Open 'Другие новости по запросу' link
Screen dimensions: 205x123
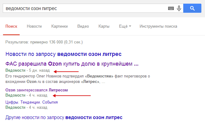click(x=64, y=118)
